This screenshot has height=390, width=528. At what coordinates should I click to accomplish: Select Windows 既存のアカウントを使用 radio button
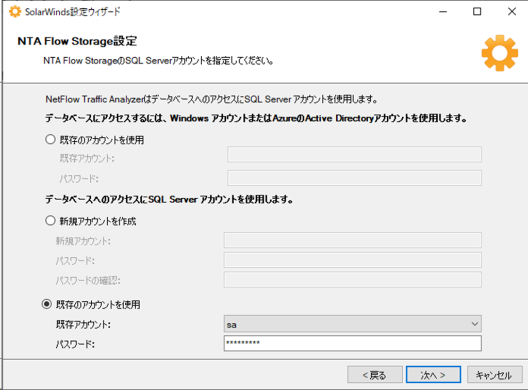(x=51, y=139)
